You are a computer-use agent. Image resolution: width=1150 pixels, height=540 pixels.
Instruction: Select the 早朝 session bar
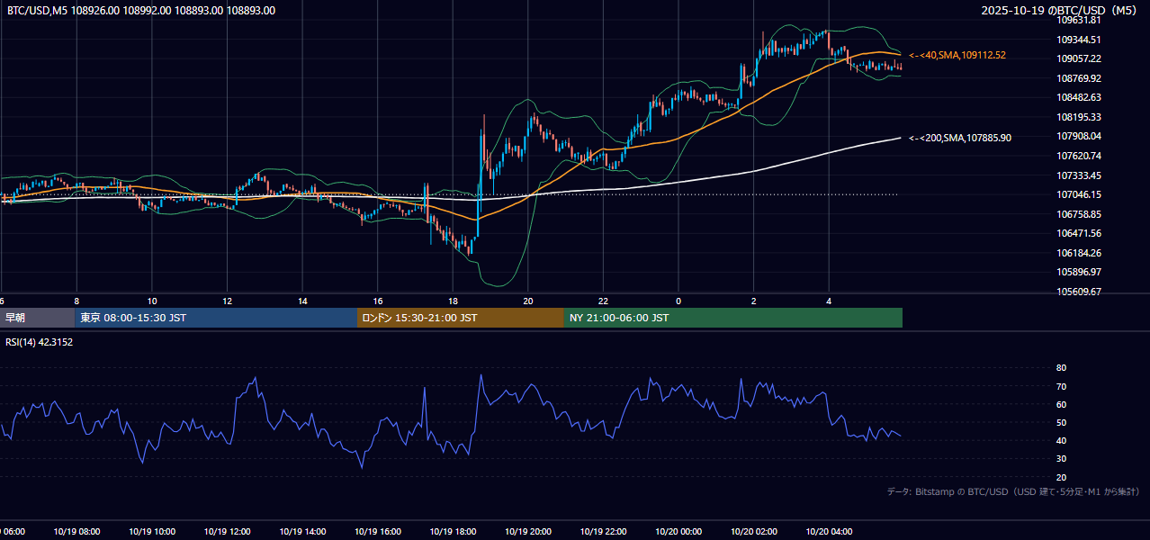(x=37, y=318)
